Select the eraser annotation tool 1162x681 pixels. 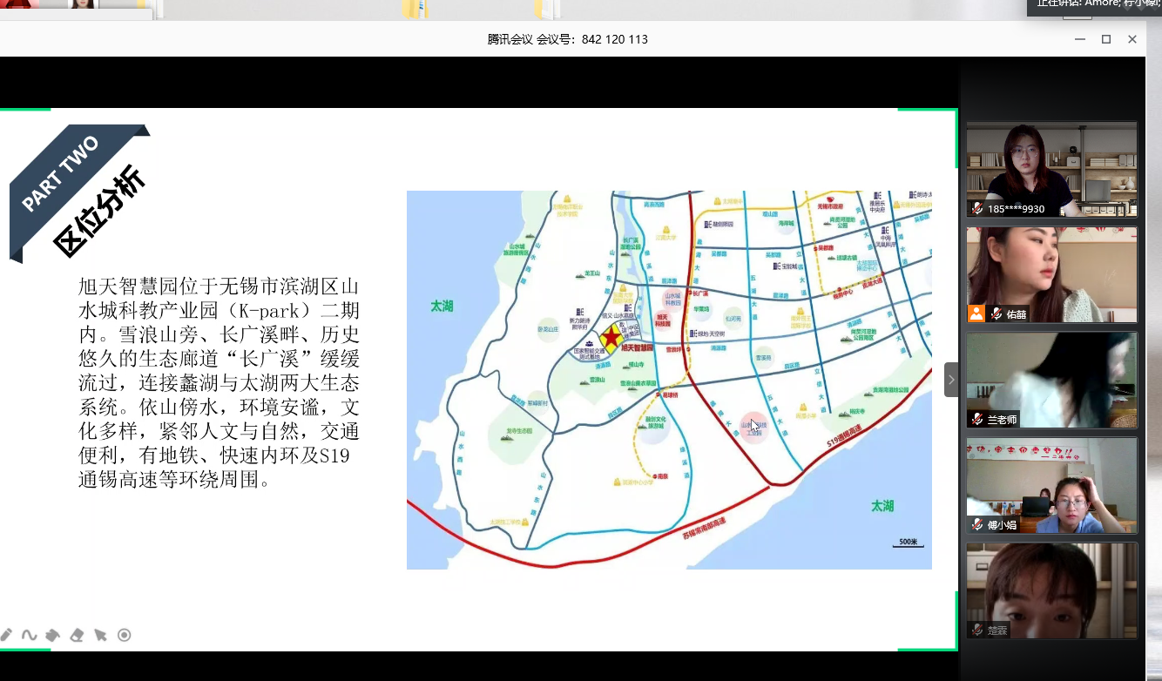click(77, 635)
